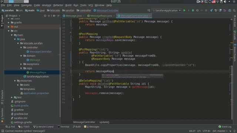This screenshot has width=237, height=133.
Task: Open the Structure side tab
Action: pyautogui.click(x=2, y=97)
